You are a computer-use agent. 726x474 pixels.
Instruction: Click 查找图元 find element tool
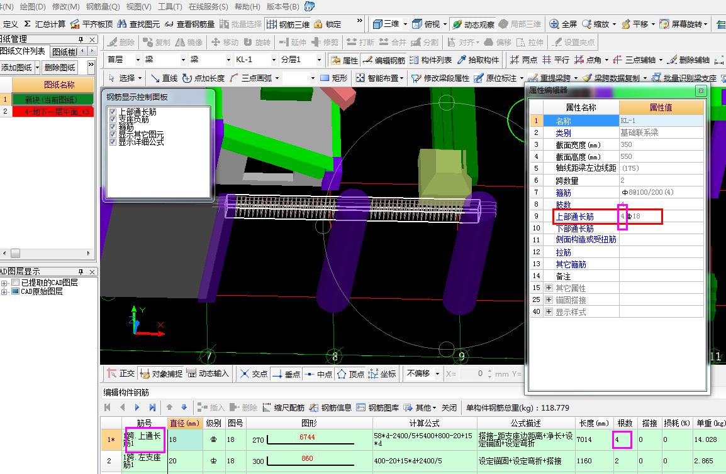139,24
